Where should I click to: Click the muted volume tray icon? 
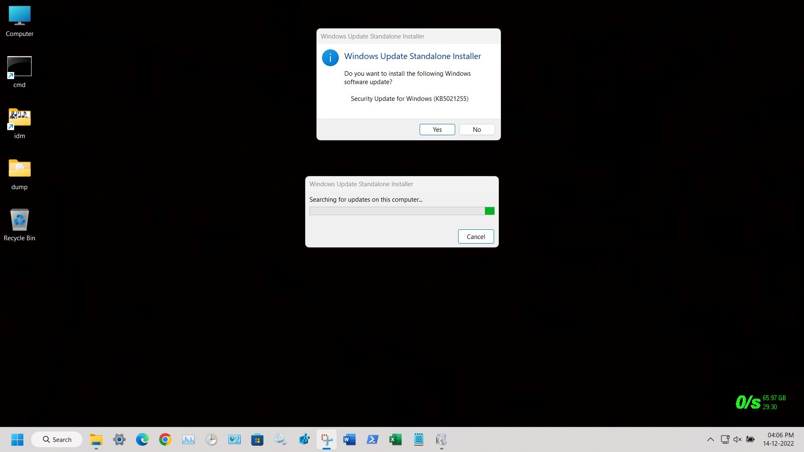coord(738,439)
